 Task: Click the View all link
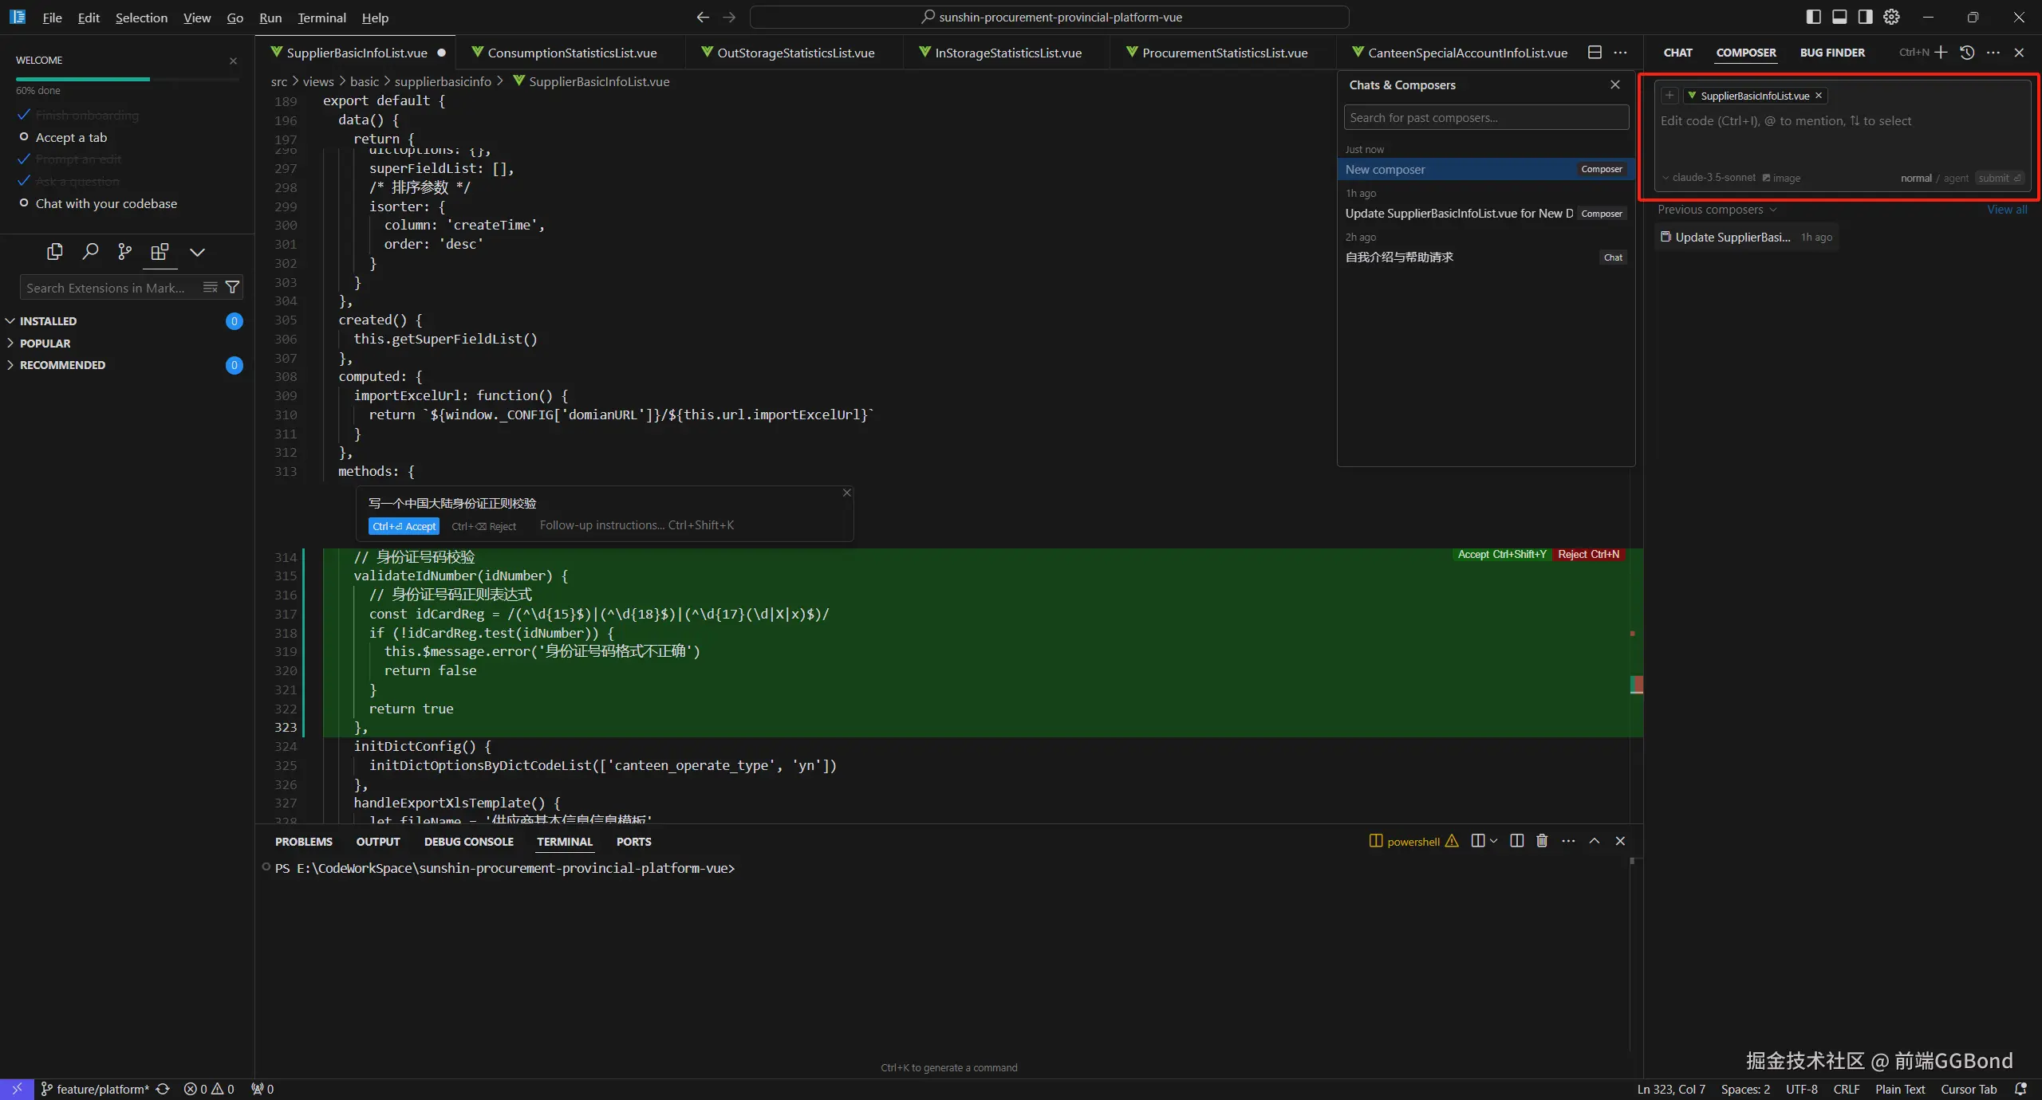pyautogui.click(x=2006, y=210)
